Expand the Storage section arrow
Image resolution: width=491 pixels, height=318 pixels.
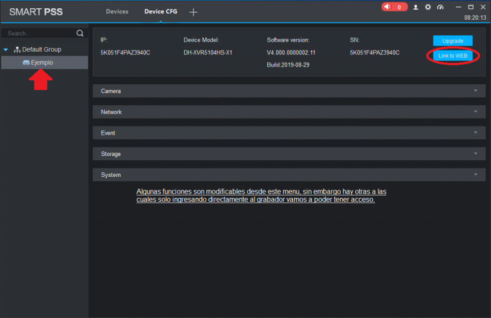coord(476,153)
